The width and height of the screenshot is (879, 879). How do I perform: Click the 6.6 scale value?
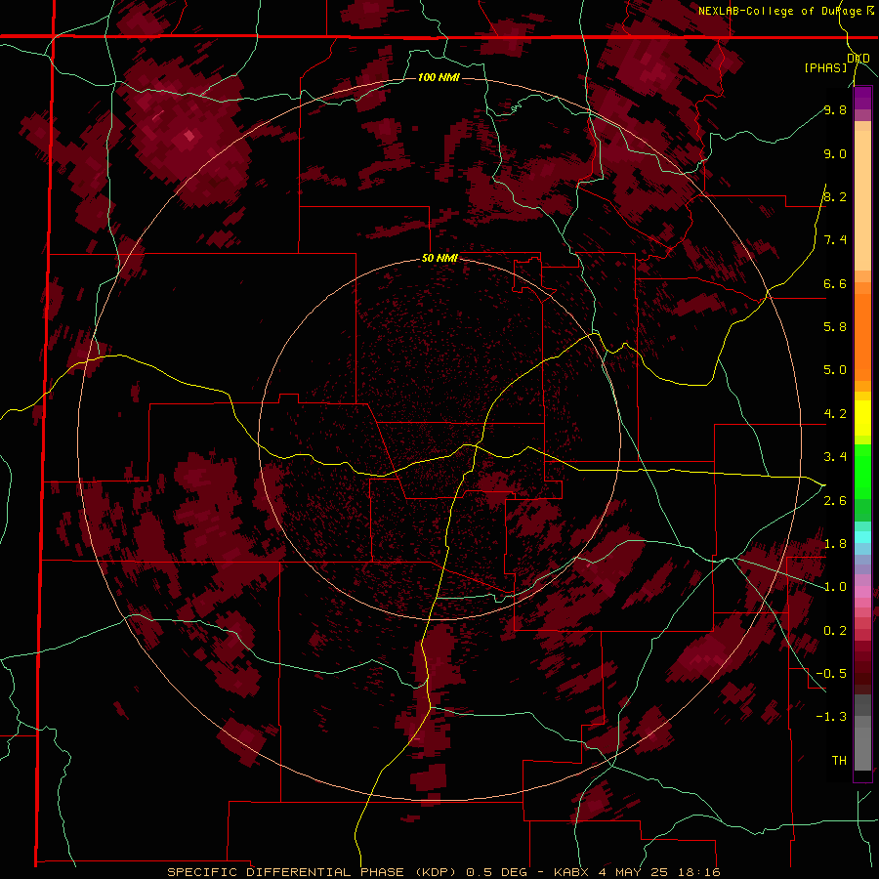point(835,283)
